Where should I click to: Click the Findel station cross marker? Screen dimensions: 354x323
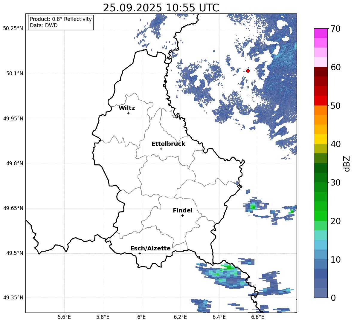[182, 216]
